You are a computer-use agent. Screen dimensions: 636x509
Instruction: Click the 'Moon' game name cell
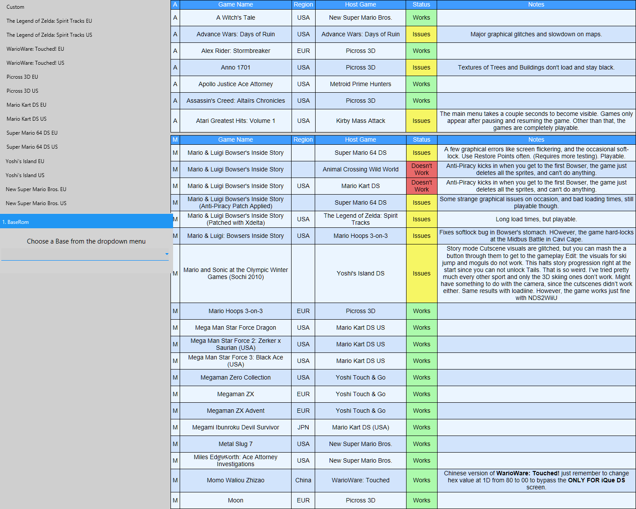pos(236,501)
